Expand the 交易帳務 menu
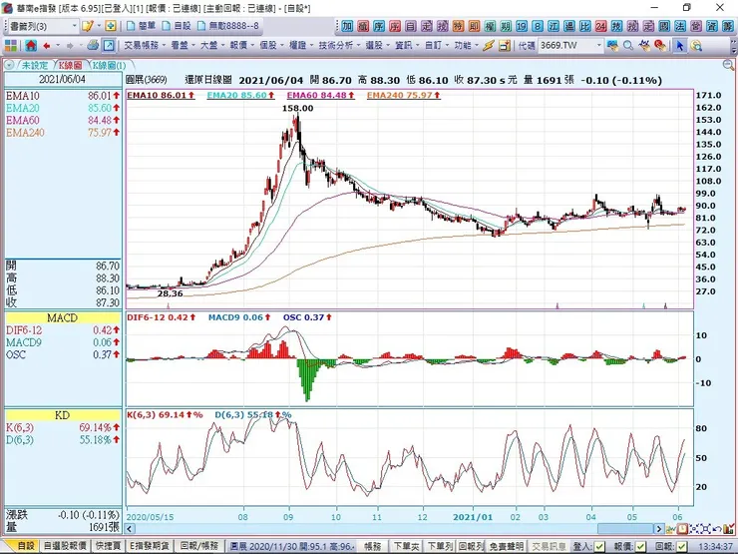Image resolution: width=738 pixels, height=554 pixels. (x=145, y=45)
